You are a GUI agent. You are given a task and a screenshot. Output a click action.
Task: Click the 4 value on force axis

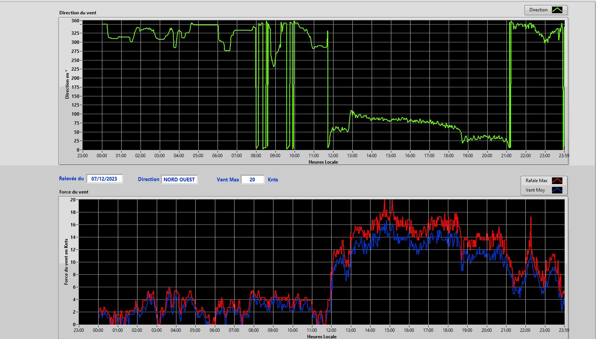(74, 299)
